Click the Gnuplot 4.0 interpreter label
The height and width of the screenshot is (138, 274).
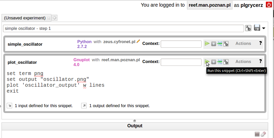[x=81, y=62]
